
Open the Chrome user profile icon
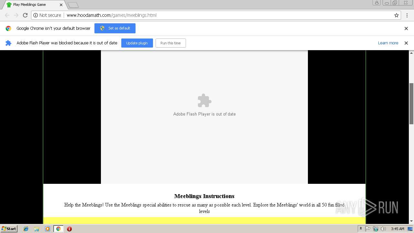[377, 3]
